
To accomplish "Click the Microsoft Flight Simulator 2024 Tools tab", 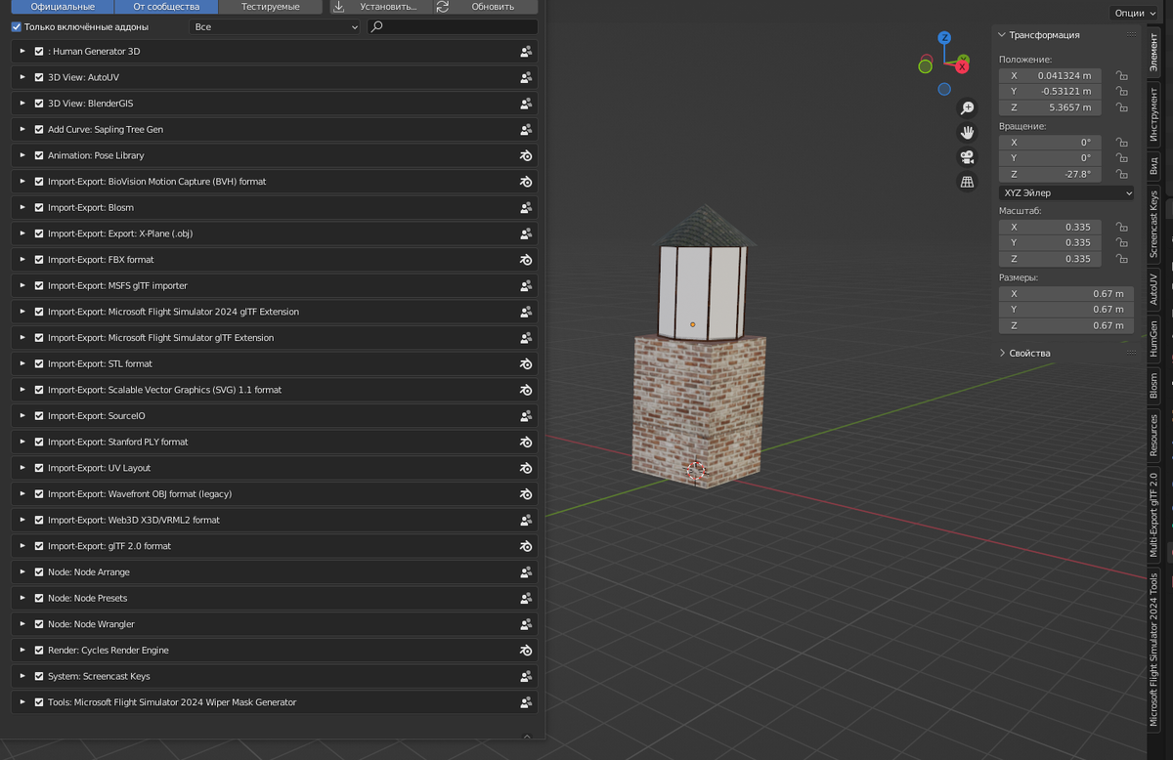I will (x=1153, y=650).
